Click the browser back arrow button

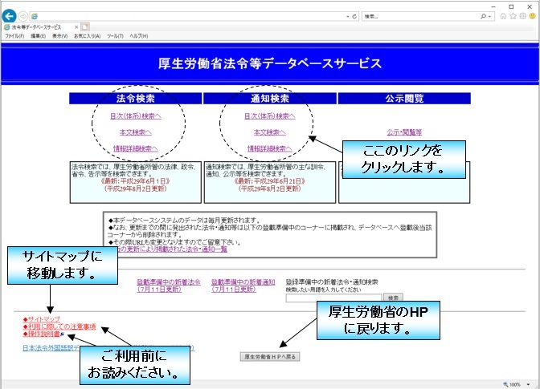10,16
